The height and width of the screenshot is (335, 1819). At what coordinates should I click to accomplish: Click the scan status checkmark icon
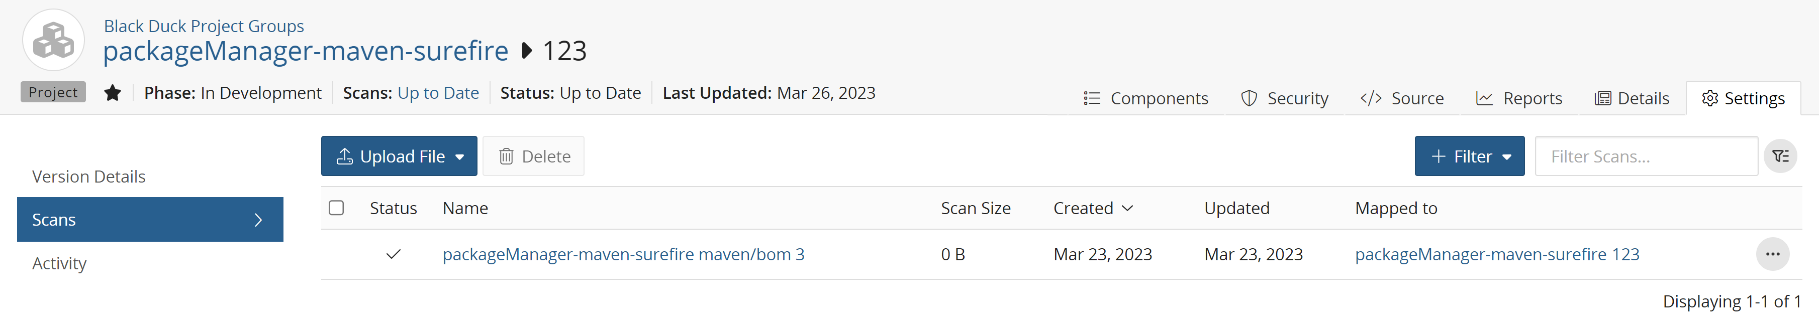pyautogui.click(x=394, y=255)
